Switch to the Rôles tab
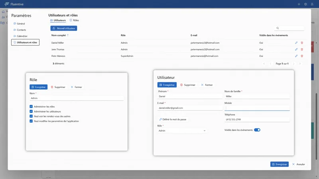 pos(74,20)
